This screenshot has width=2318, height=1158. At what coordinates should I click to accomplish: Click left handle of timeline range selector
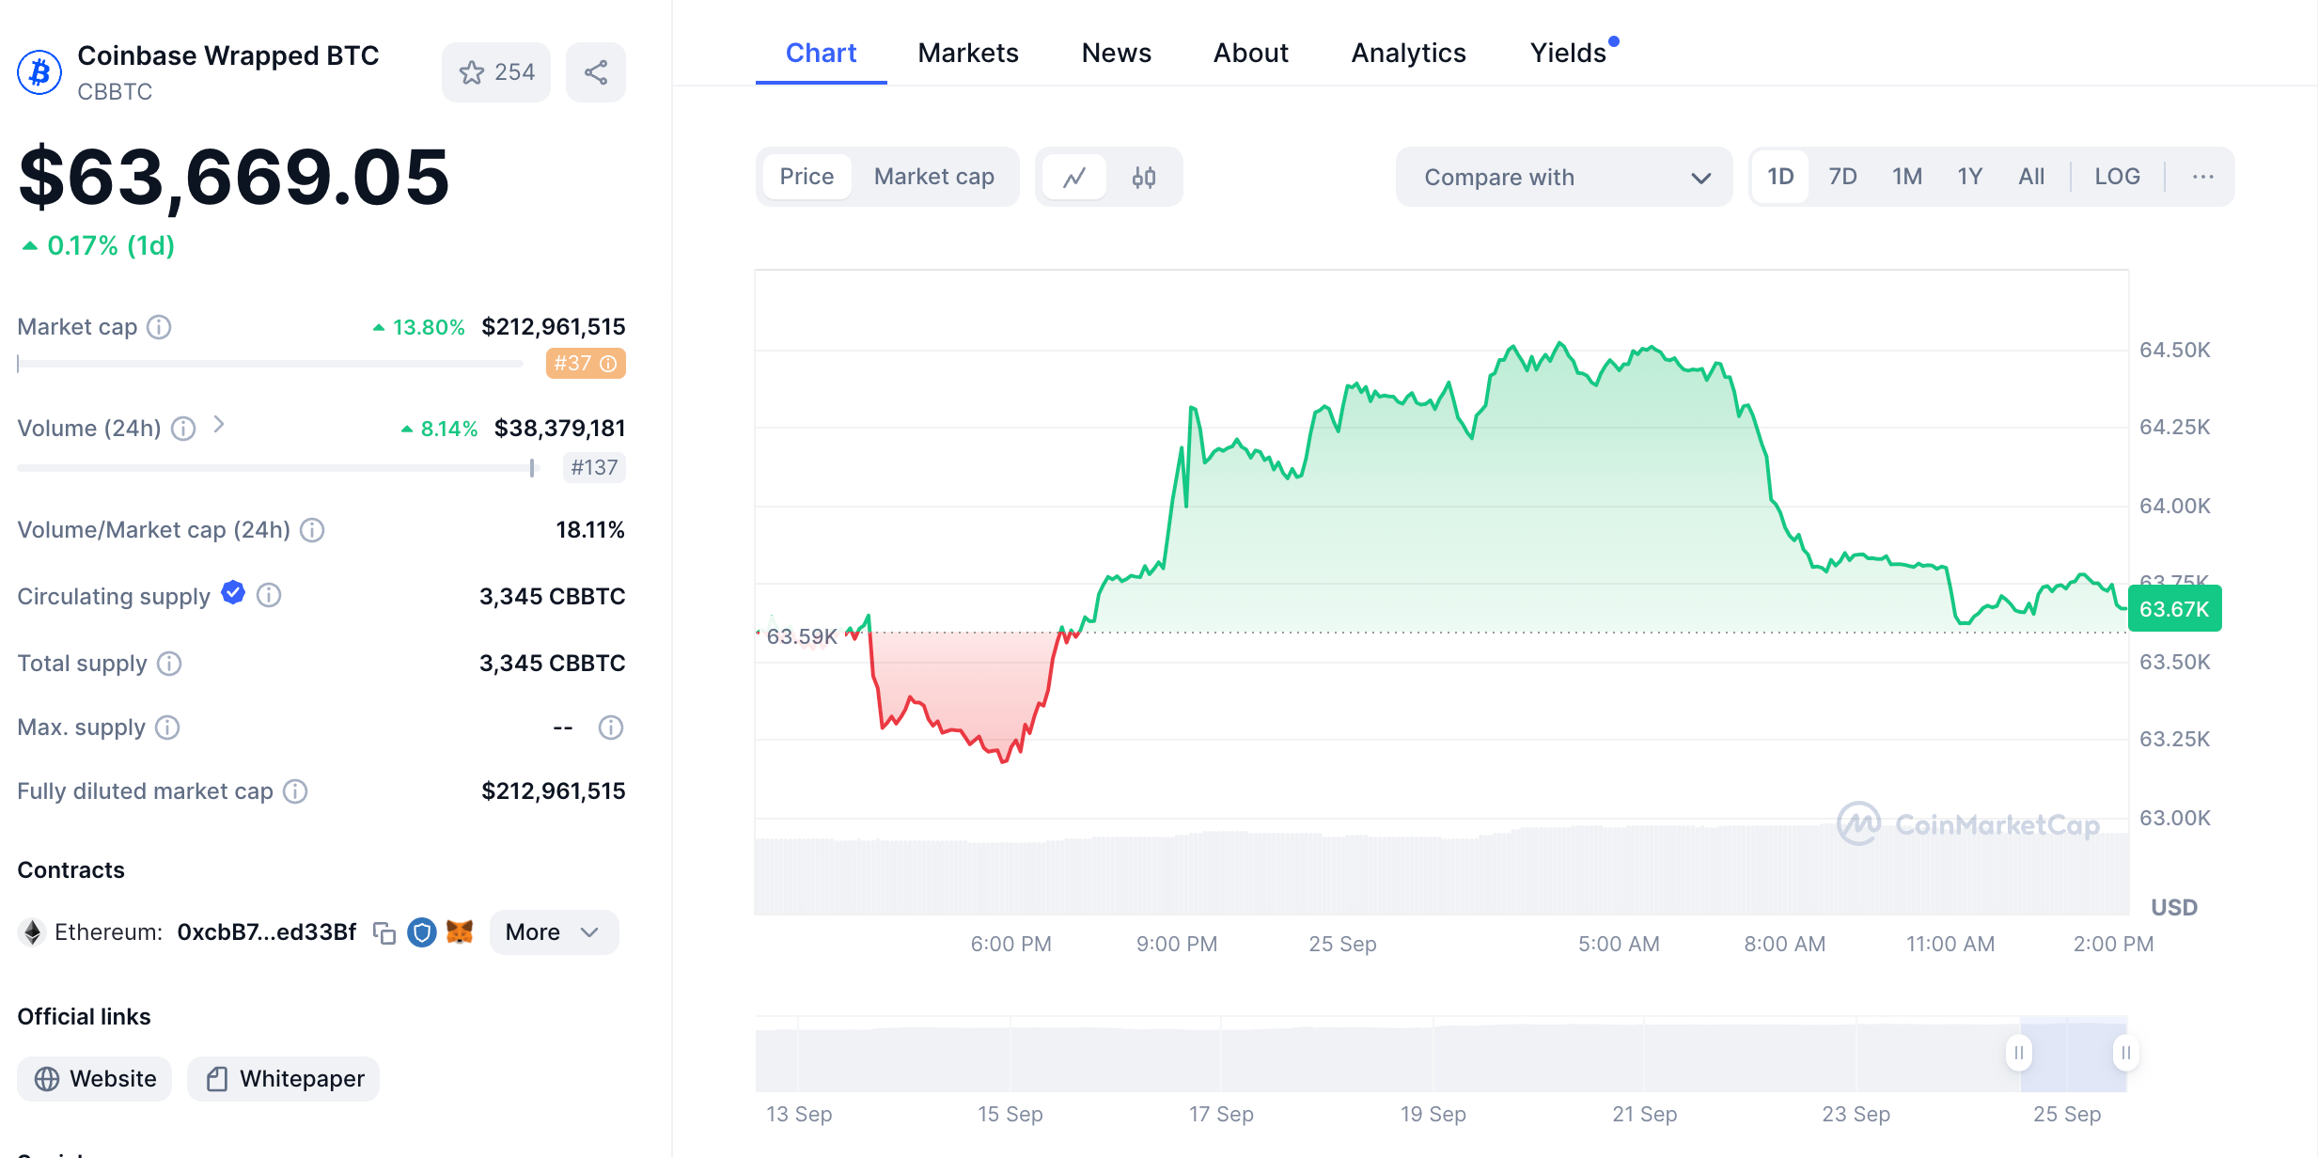[x=2019, y=1053]
